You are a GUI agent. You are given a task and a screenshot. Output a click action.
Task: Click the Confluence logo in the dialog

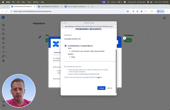56,44
